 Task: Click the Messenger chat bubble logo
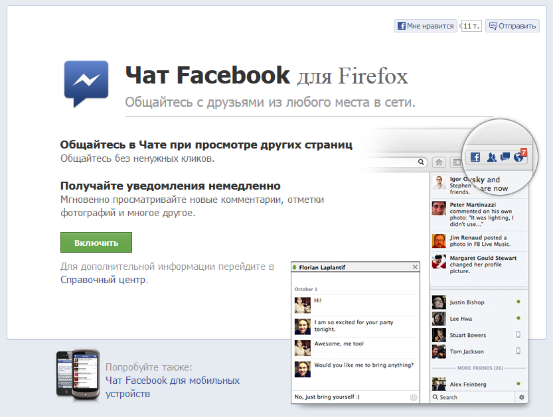[86, 84]
